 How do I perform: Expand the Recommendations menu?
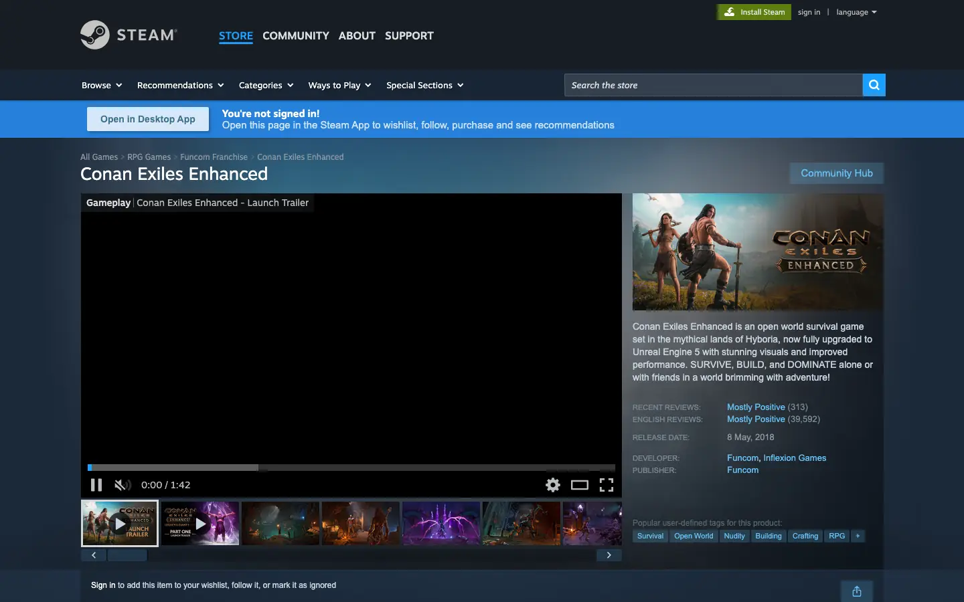pyautogui.click(x=180, y=85)
